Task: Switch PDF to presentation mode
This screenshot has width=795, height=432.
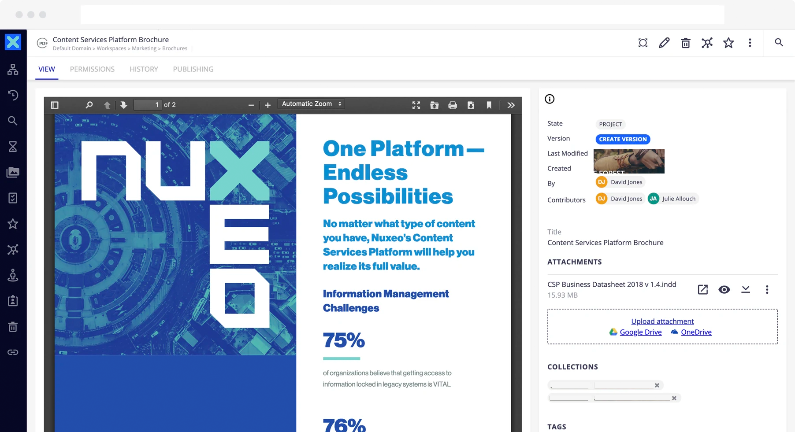Action: point(416,105)
